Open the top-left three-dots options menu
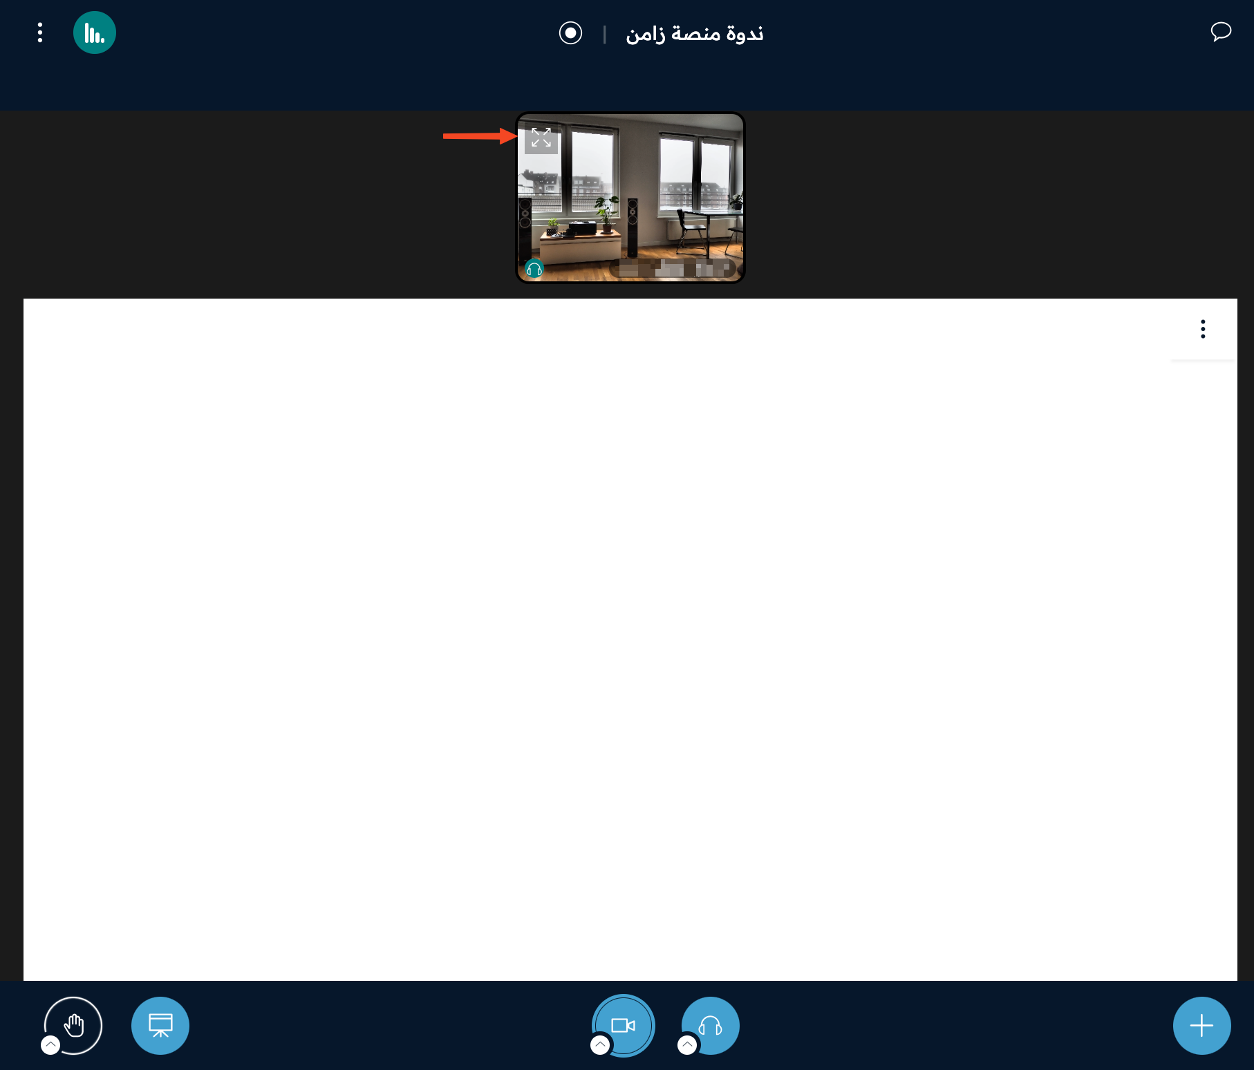1254x1070 pixels. pos(40,32)
